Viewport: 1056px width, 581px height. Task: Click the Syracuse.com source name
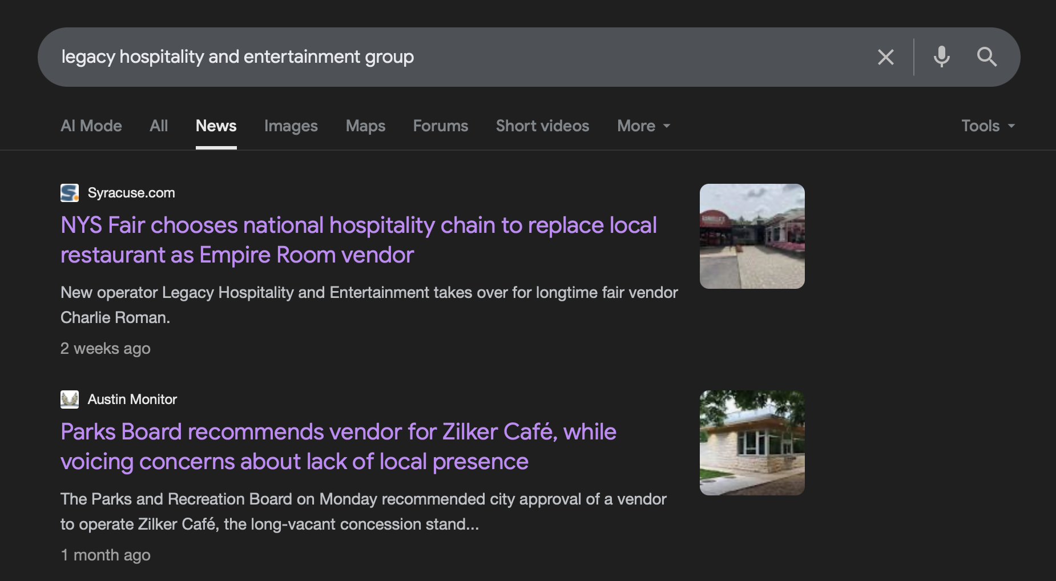131,193
